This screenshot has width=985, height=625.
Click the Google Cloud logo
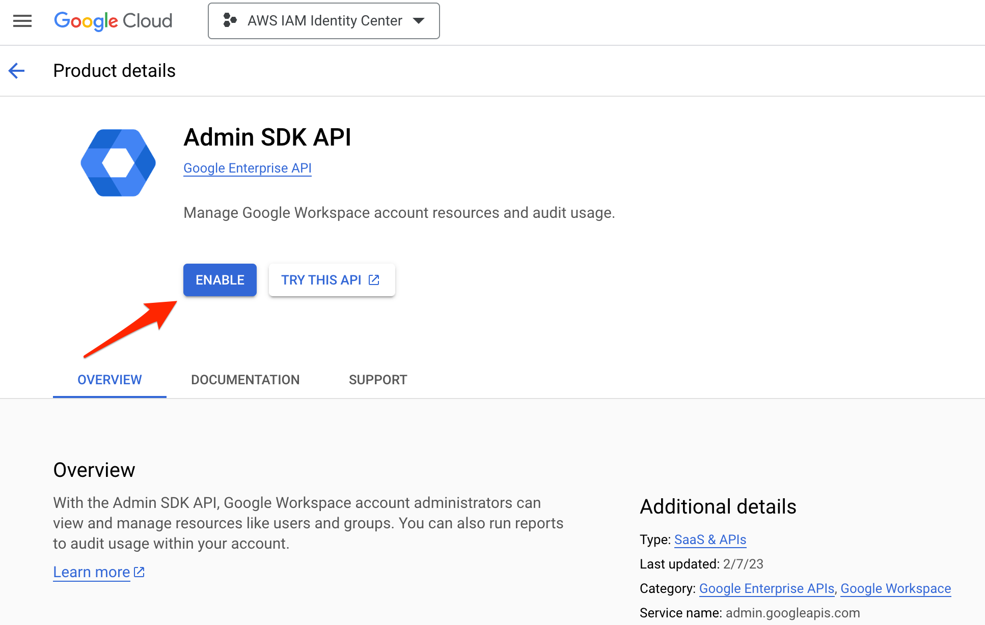113,21
